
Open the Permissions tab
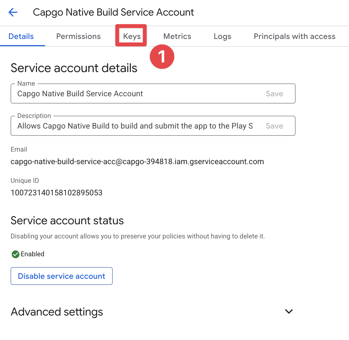click(x=78, y=36)
